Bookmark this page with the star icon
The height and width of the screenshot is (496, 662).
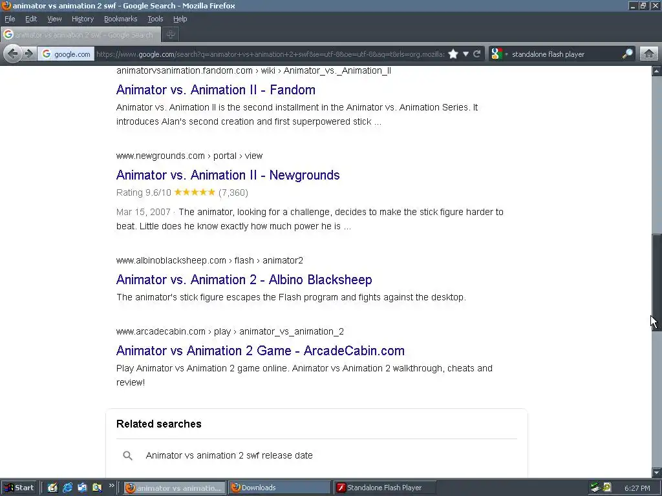tap(453, 54)
